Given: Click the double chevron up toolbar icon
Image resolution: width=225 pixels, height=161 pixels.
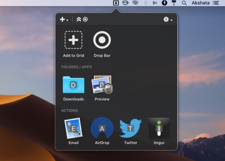Looking at the screenshot, I should point(79,19).
